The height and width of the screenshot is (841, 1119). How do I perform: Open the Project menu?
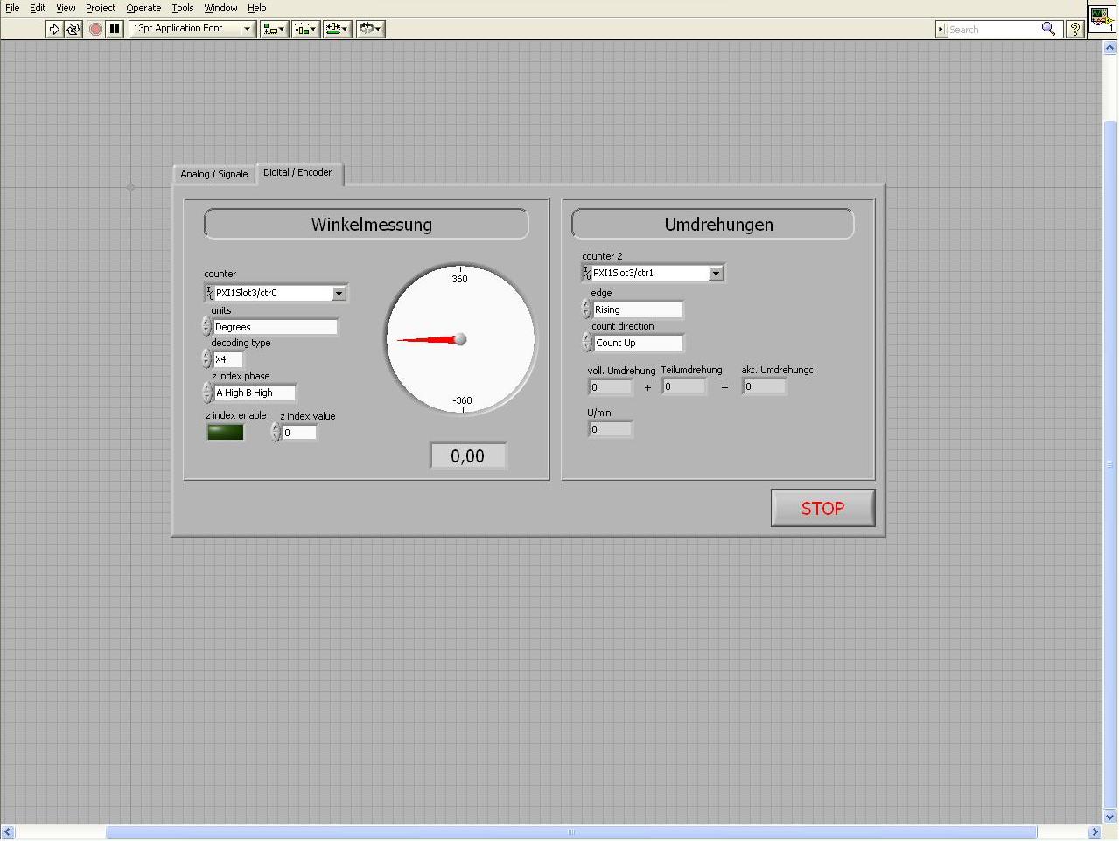click(x=101, y=8)
